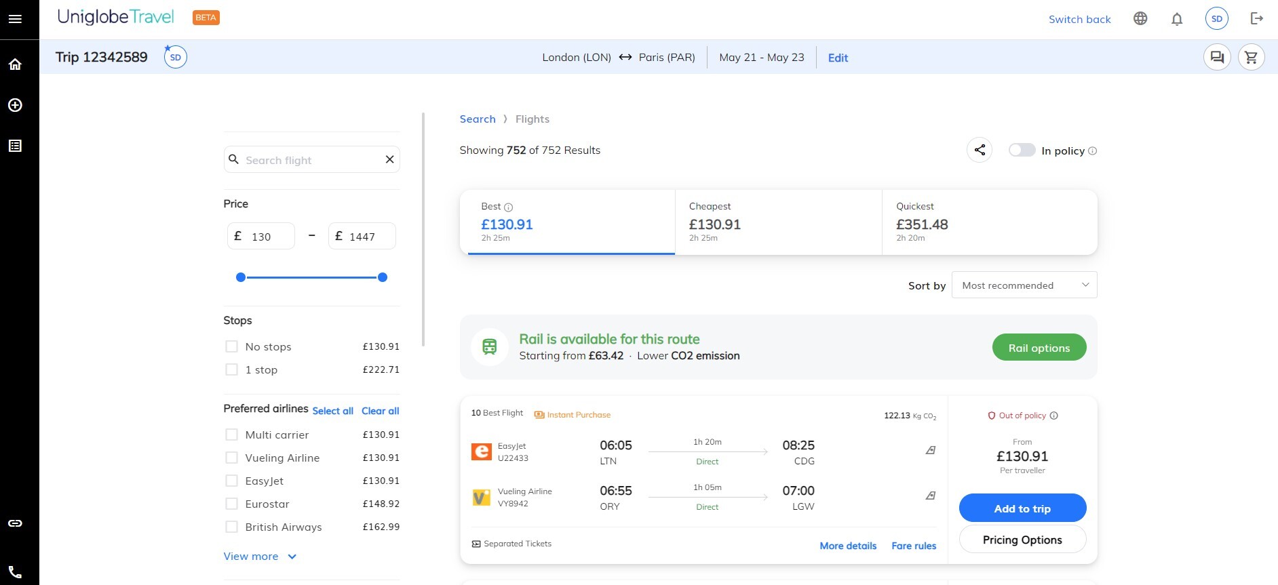
Task: Click the green Rail options button
Action: pos(1039,348)
